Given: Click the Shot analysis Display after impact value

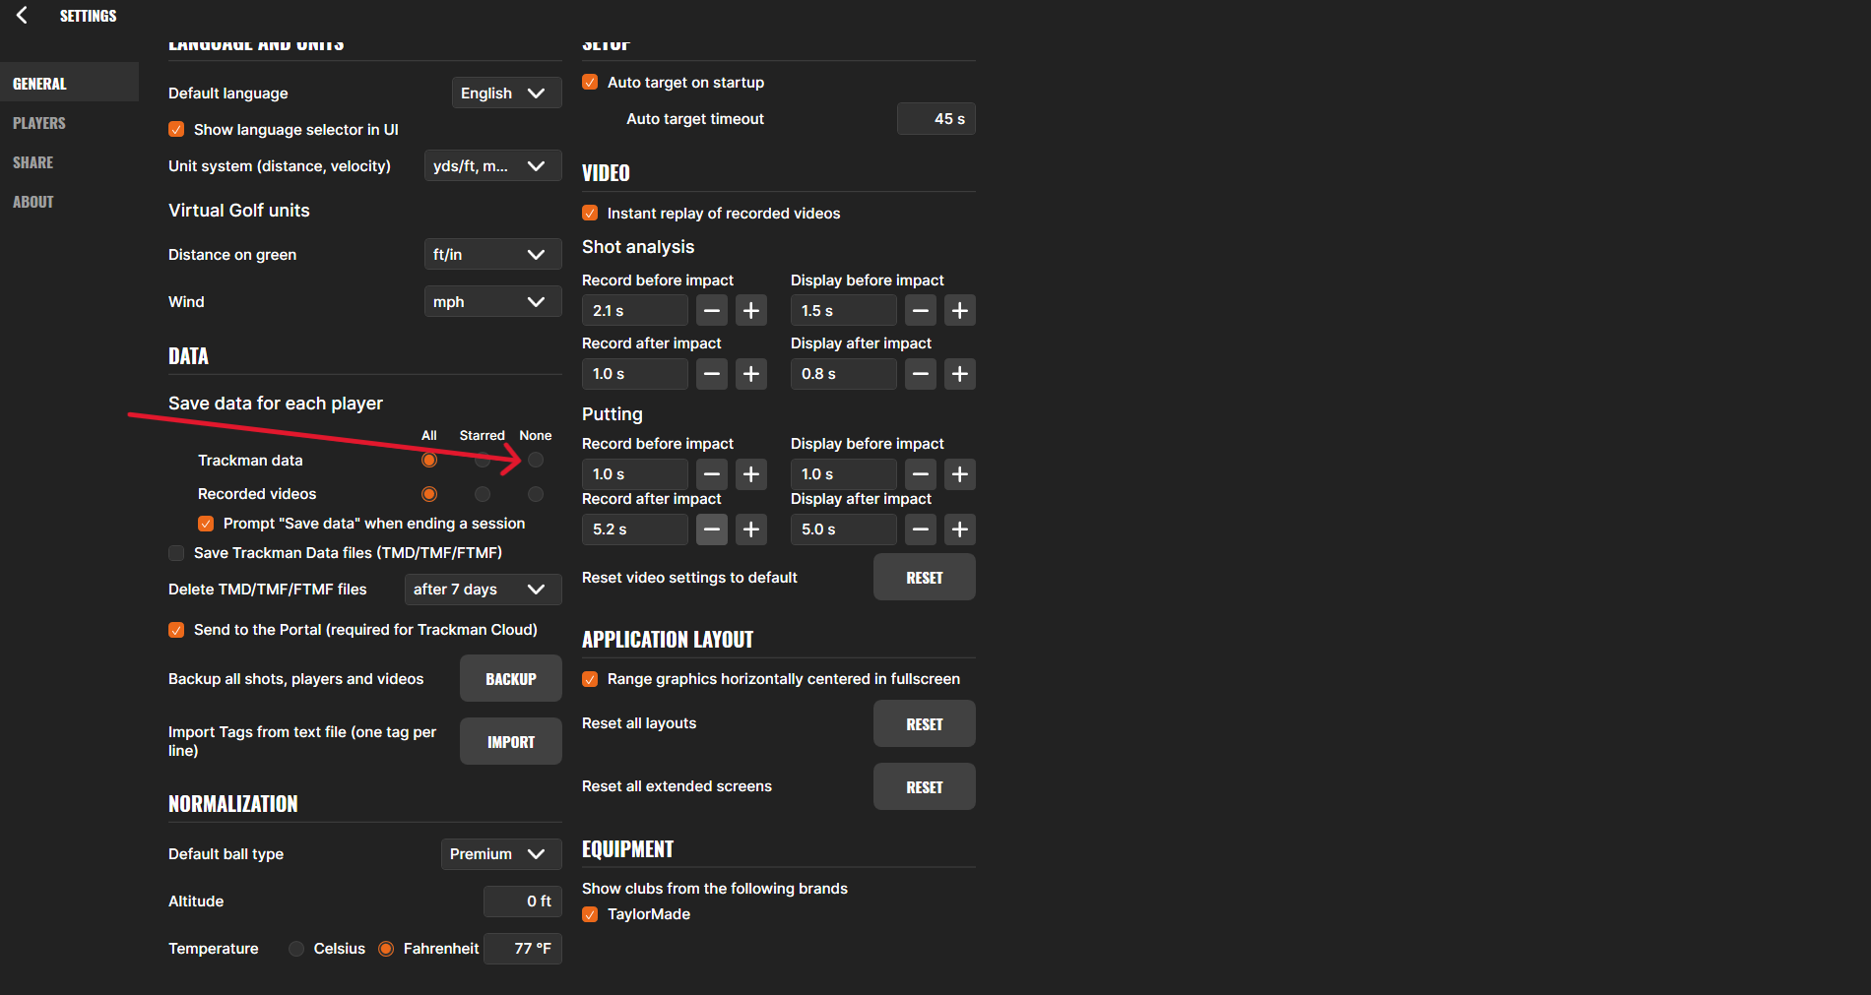Looking at the screenshot, I should click(844, 374).
